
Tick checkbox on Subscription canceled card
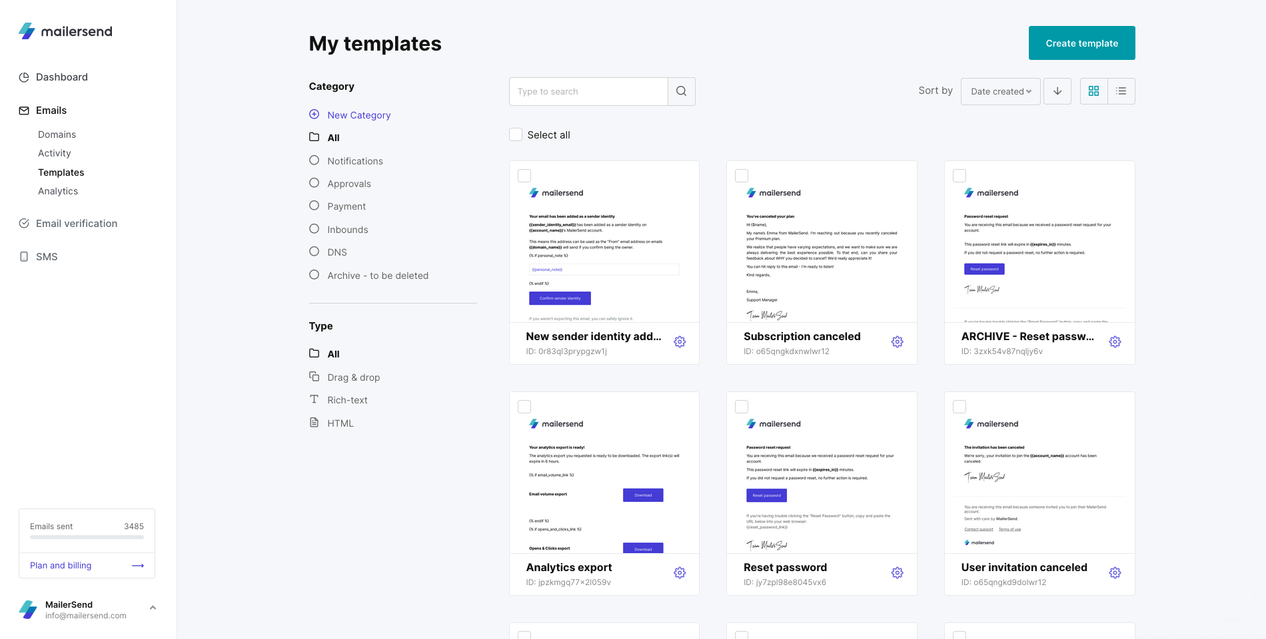(742, 176)
